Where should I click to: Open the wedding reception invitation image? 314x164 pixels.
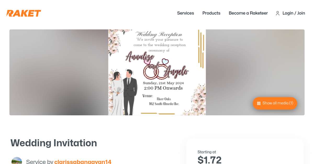tap(157, 72)
